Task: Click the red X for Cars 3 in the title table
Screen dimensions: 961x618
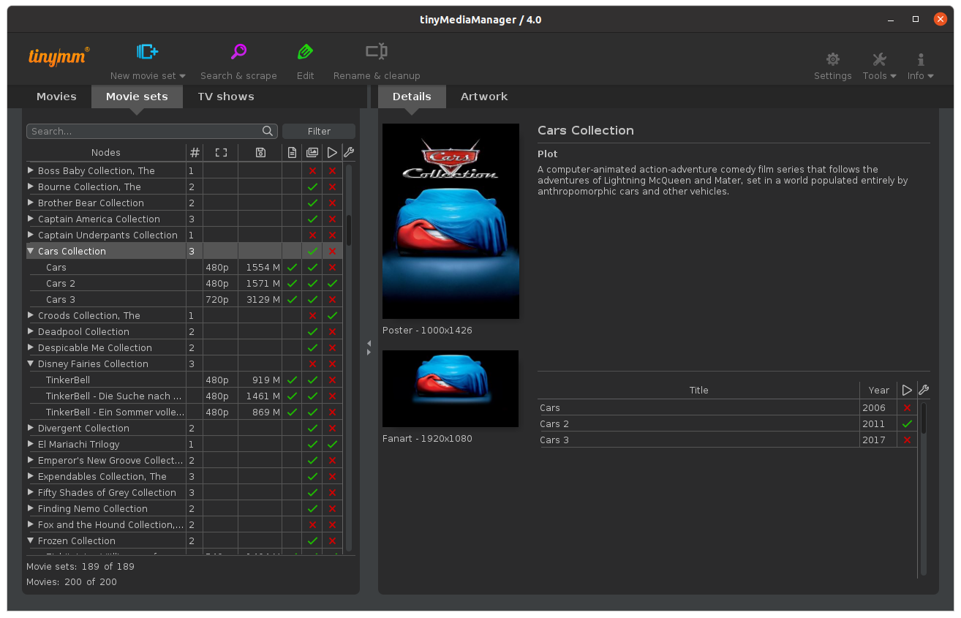Action: click(908, 440)
